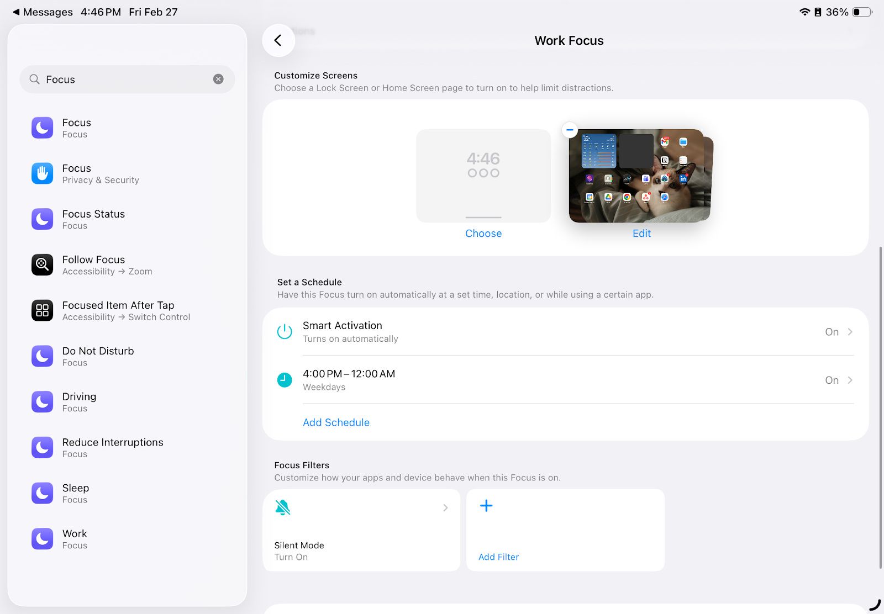Expand the Silent Mode filter chevron
This screenshot has height=614, width=884.
tap(445, 508)
